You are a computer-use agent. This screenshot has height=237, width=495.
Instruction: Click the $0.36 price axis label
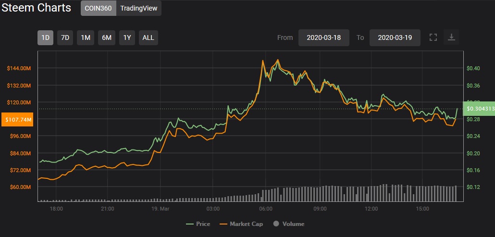tap(473, 86)
